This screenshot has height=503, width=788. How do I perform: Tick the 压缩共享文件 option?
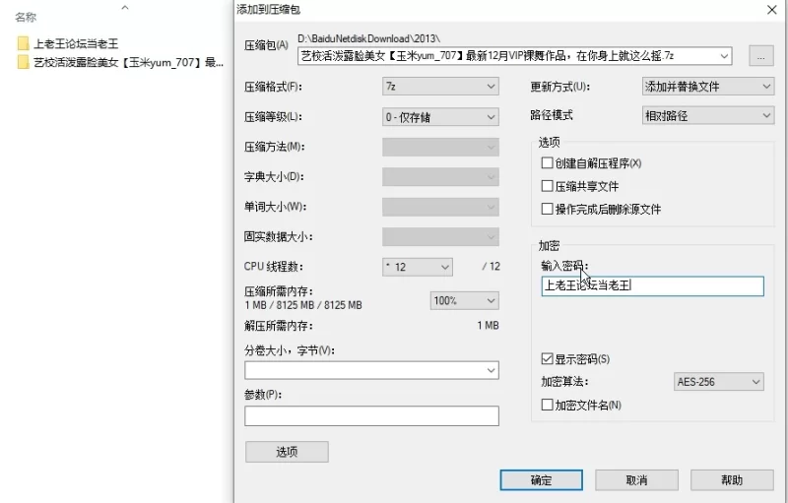point(548,186)
